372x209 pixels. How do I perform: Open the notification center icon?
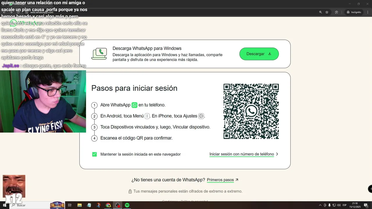tap(366, 205)
